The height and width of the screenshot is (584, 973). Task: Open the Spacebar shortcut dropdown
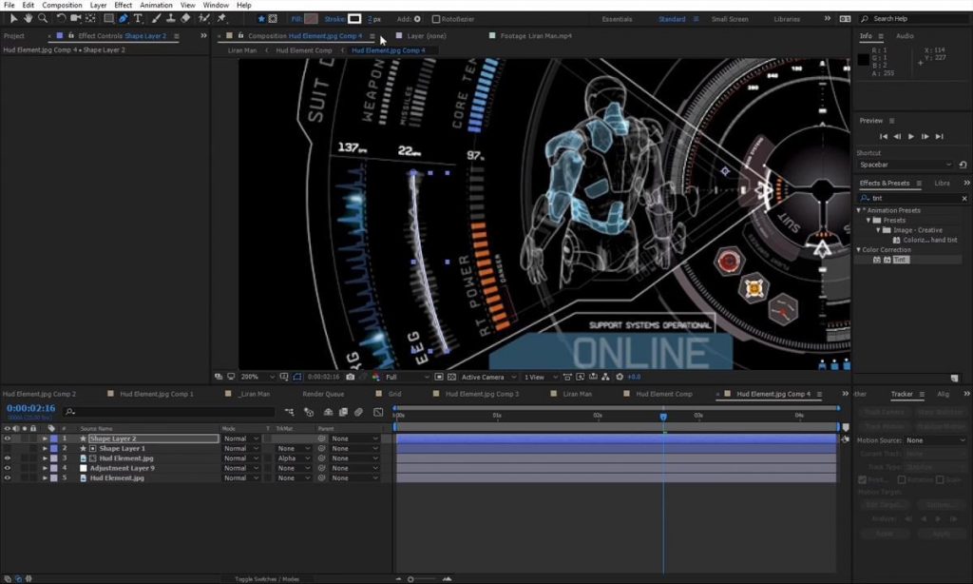pos(905,165)
